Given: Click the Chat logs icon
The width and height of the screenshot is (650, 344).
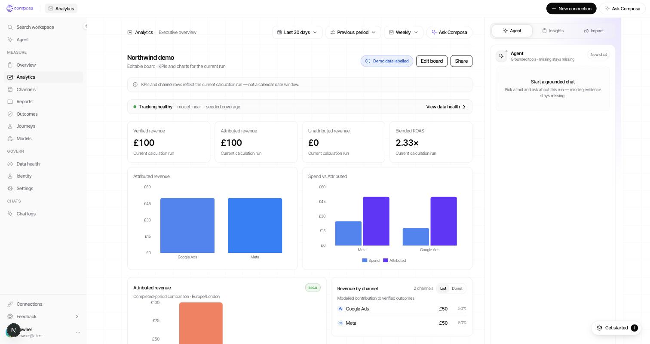Looking at the screenshot, I should (10, 214).
